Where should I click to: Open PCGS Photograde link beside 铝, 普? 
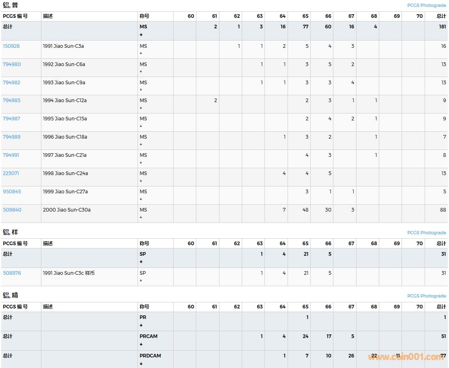coord(426,5)
